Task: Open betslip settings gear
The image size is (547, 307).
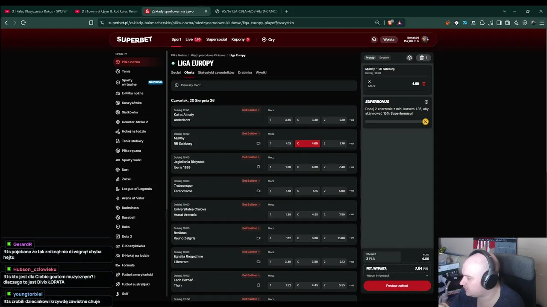Action: 409,58
